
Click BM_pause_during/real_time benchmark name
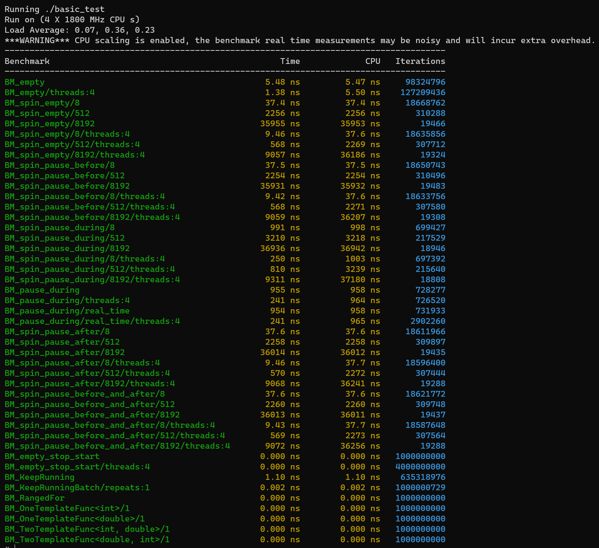click(67, 311)
